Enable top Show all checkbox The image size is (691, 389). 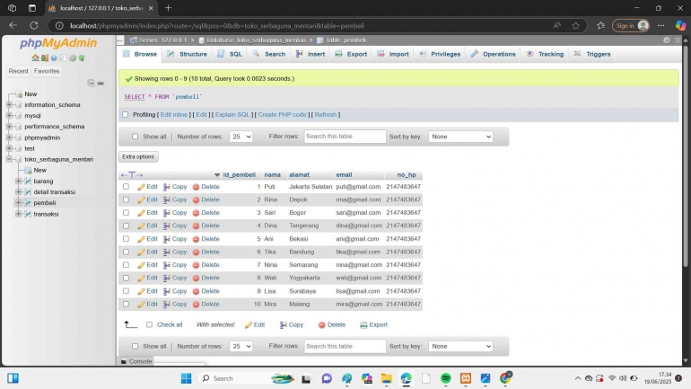click(136, 137)
